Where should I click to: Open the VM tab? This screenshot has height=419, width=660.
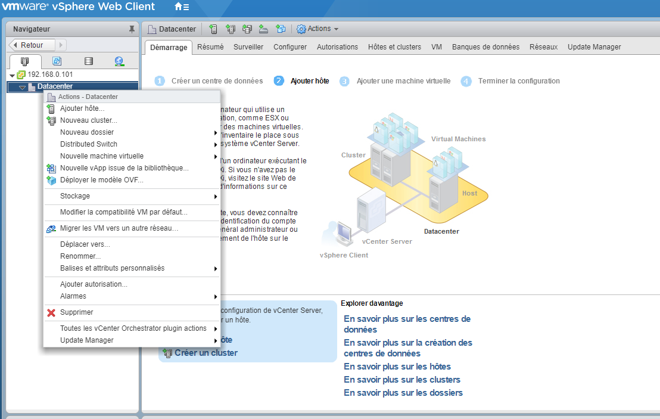(x=437, y=46)
